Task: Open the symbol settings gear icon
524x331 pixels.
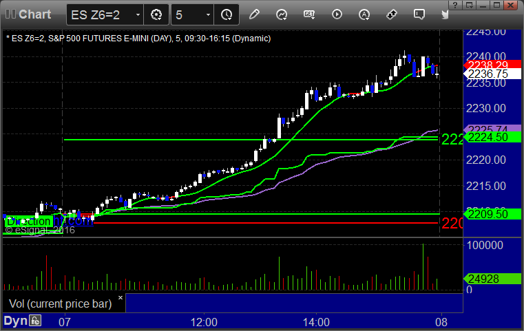Action: [156, 14]
